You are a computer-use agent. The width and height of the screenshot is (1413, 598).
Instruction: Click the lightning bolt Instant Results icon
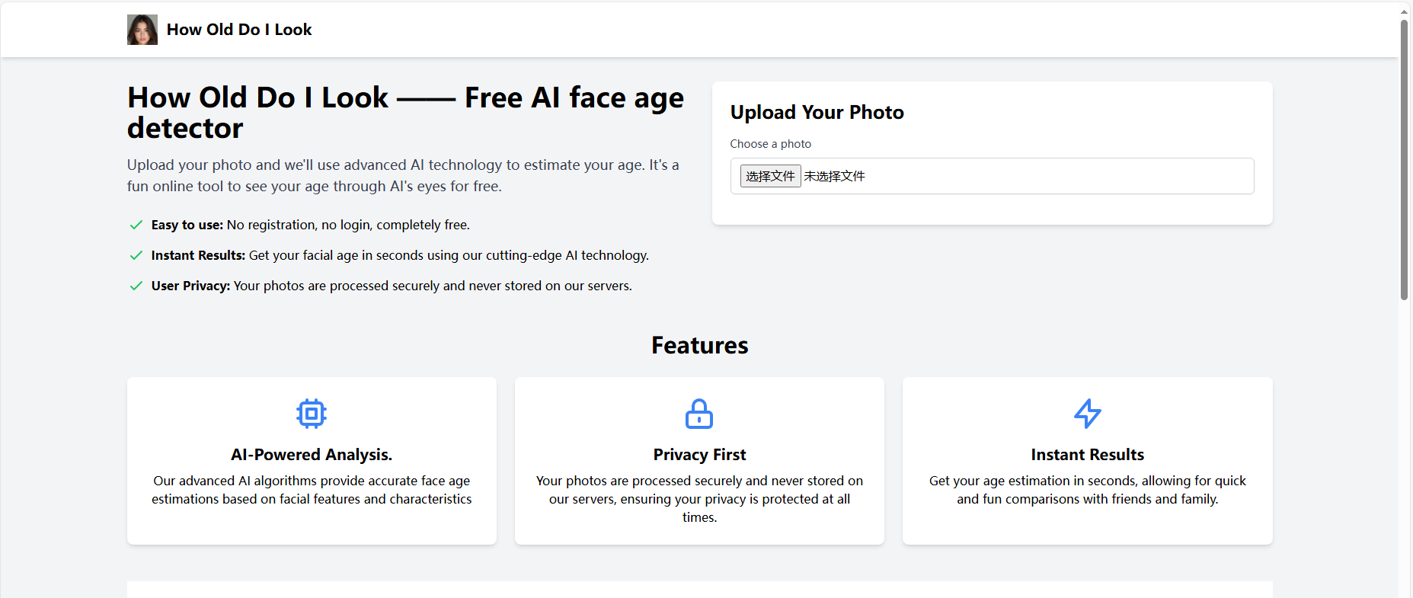coord(1087,414)
